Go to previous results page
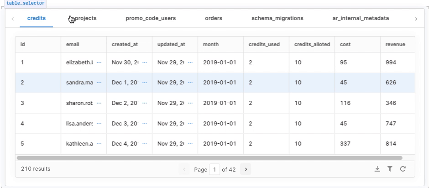 [184, 169]
